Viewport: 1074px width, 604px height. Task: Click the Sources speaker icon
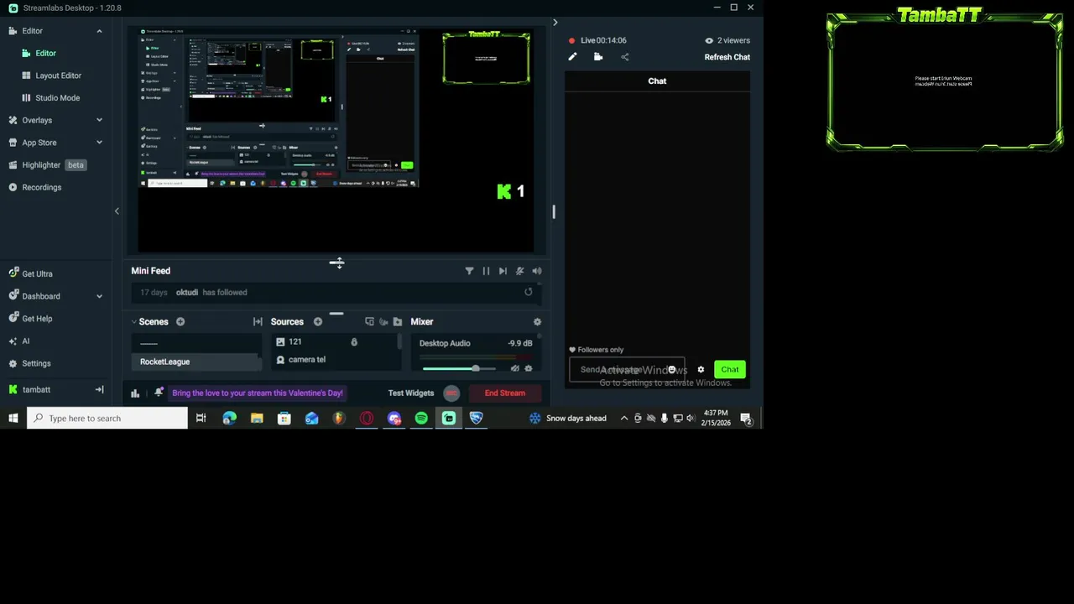[383, 322]
